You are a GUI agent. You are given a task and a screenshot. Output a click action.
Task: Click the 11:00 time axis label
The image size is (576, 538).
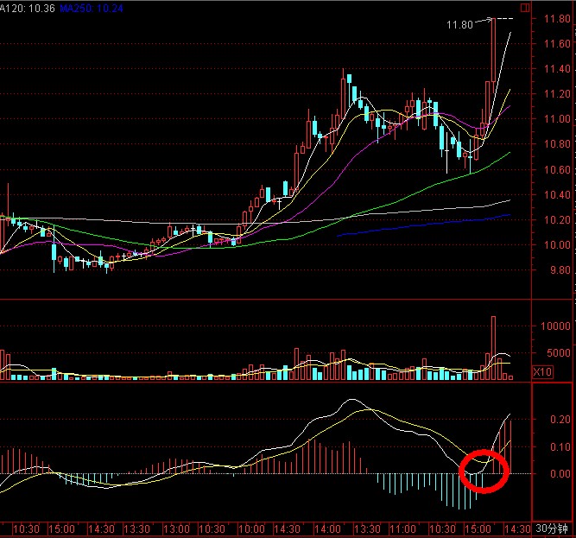(x=402, y=529)
